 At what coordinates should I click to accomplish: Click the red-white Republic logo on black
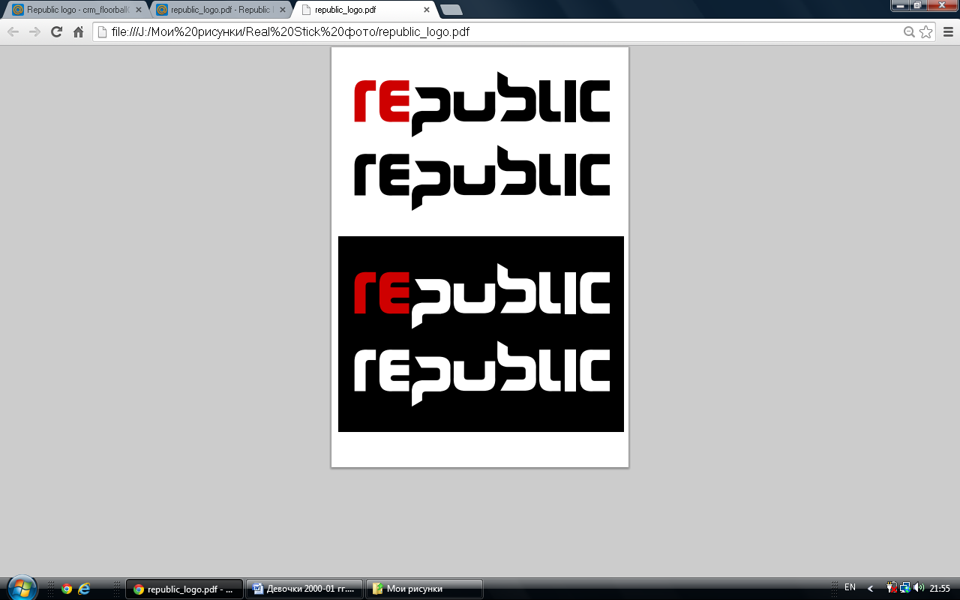[x=481, y=295]
